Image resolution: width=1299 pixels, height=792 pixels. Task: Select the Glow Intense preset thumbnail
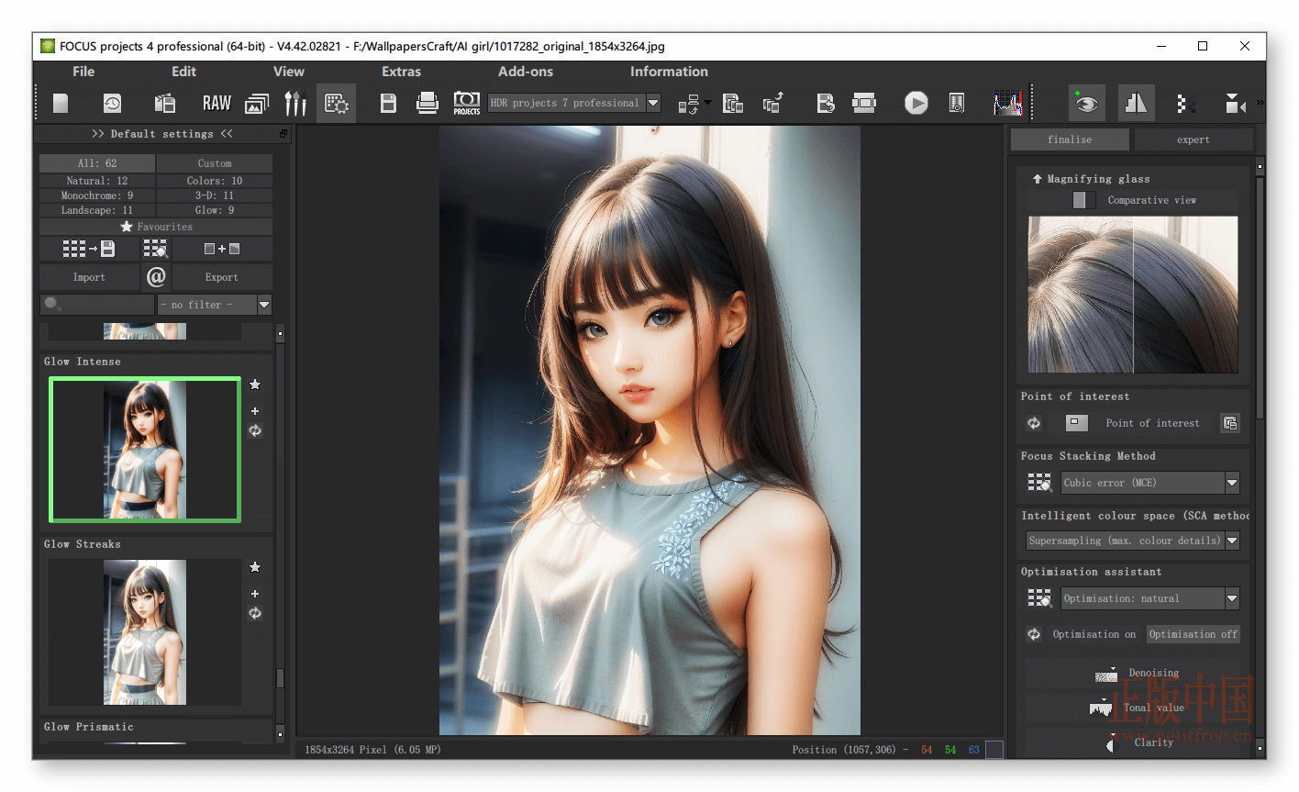pyautogui.click(x=145, y=450)
